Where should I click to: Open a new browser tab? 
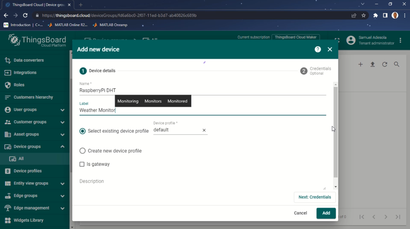tap(80, 5)
